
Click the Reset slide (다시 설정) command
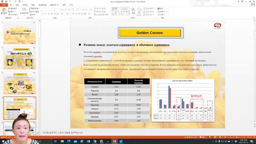click(x=34, y=12)
